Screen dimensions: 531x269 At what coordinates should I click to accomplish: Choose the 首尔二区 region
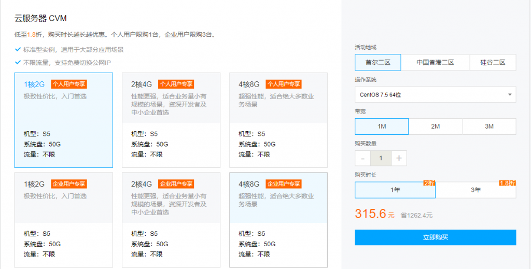378,62
